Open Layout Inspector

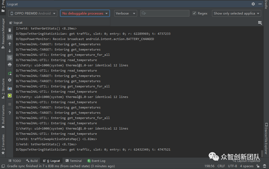(247, 161)
